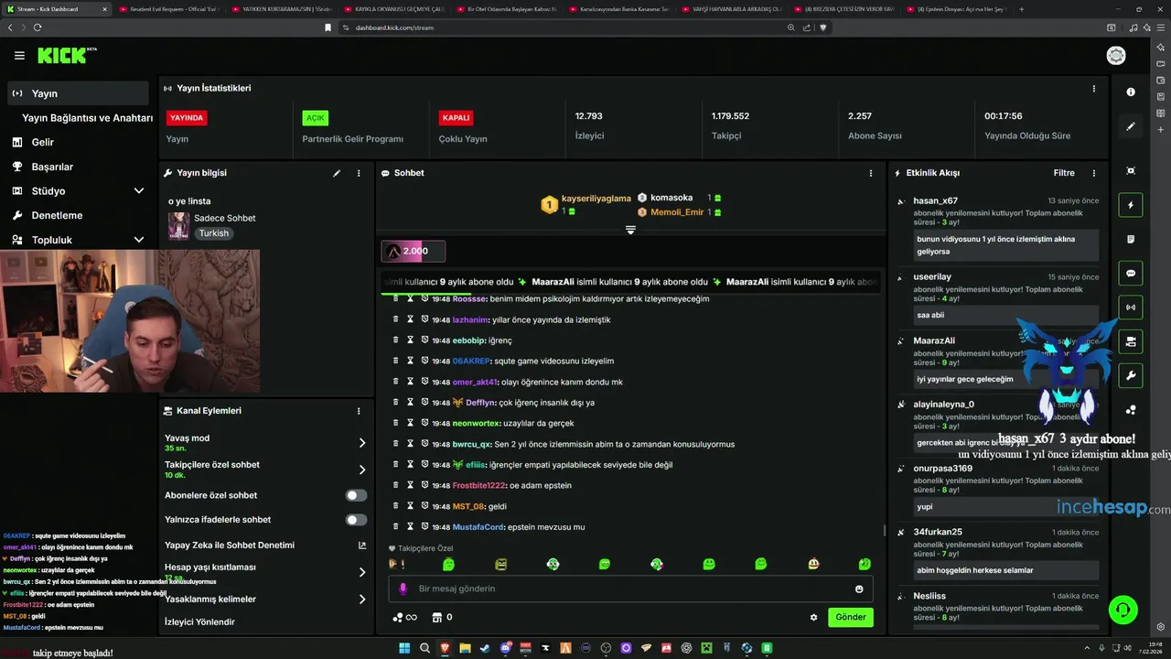Expand the Stüdyo sidebar section

pos(139,190)
